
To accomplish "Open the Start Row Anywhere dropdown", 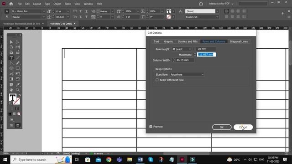I will pyautogui.click(x=187, y=75).
